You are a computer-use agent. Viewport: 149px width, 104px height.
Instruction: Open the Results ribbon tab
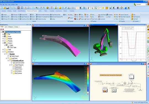(65, 11)
